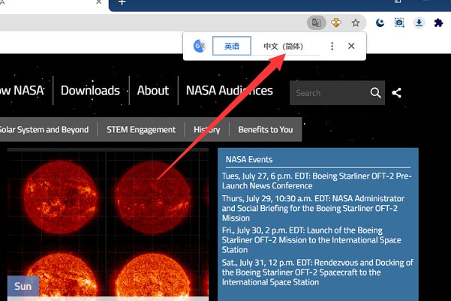Open the screenshot capture extension
This screenshot has width=451, height=301.
pyautogui.click(x=399, y=23)
